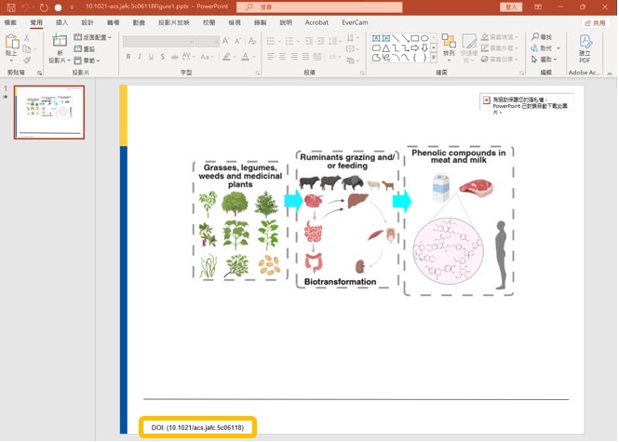This screenshot has height=442, width=619.
Task: Switch to the EverCam tab
Action: [x=355, y=21]
